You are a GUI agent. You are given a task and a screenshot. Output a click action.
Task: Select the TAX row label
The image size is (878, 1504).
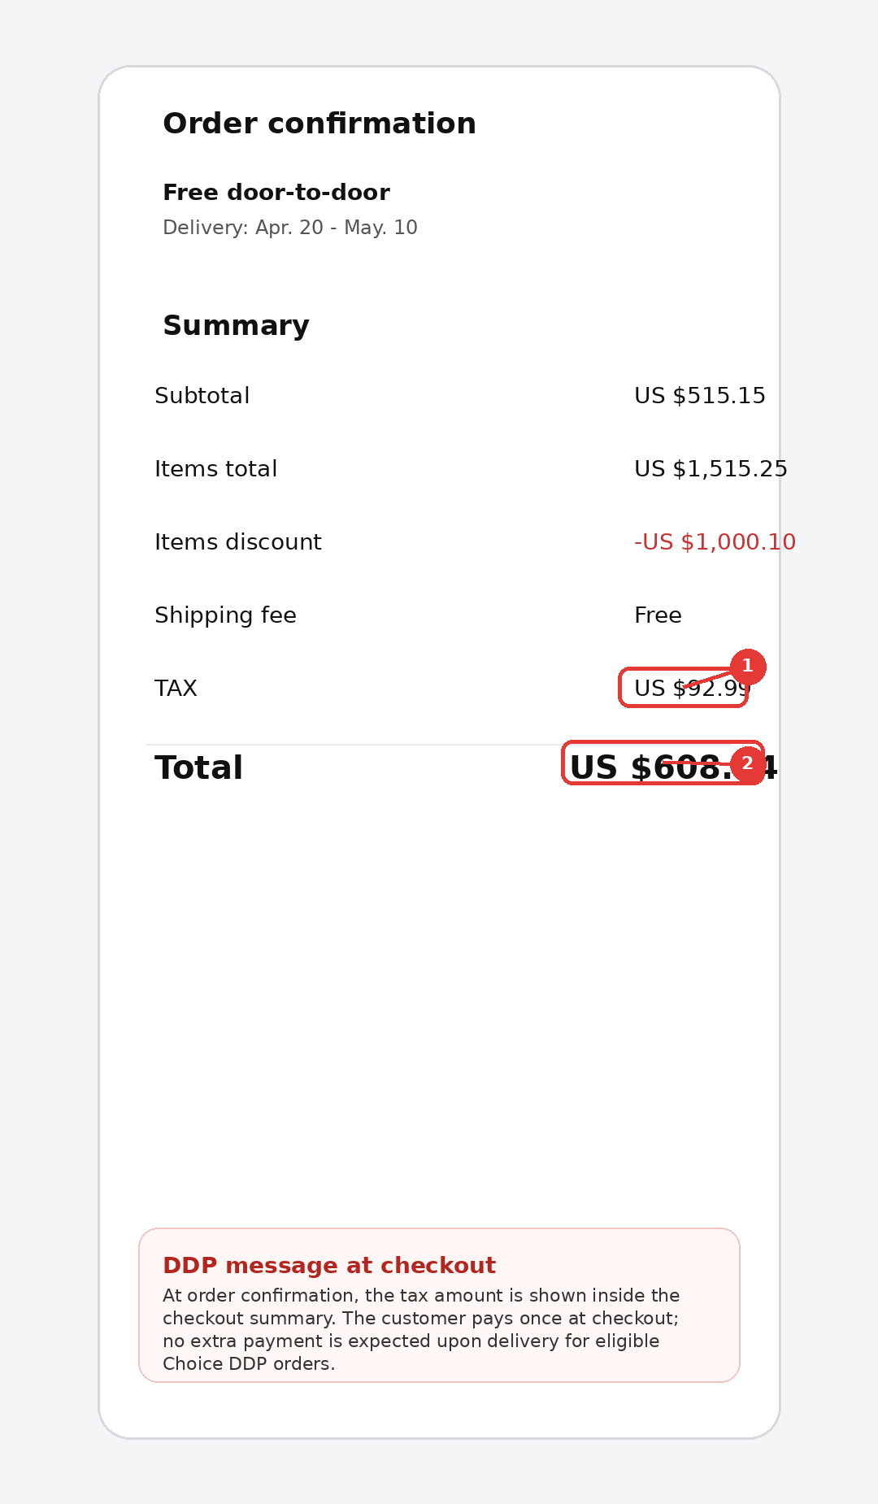pyautogui.click(x=176, y=688)
